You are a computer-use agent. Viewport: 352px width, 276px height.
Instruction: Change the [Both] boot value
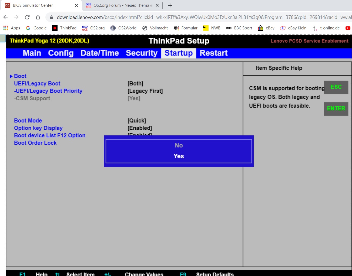click(135, 84)
